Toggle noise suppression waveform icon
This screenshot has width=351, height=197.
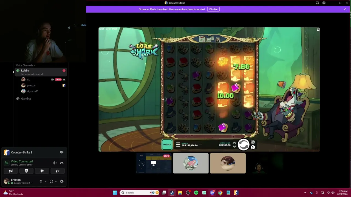[55, 163]
